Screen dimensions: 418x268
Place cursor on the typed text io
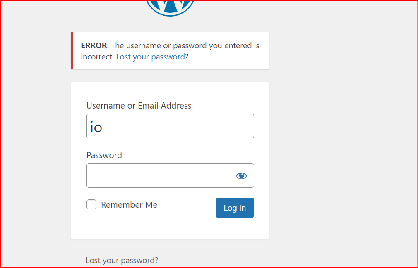[x=96, y=127]
